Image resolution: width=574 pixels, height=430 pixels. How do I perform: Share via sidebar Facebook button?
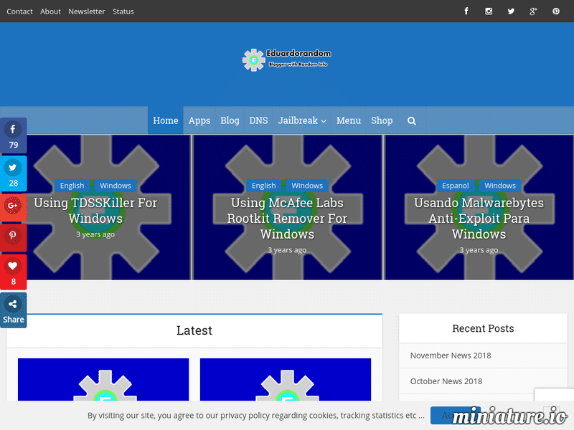pyautogui.click(x=14, y=135)
